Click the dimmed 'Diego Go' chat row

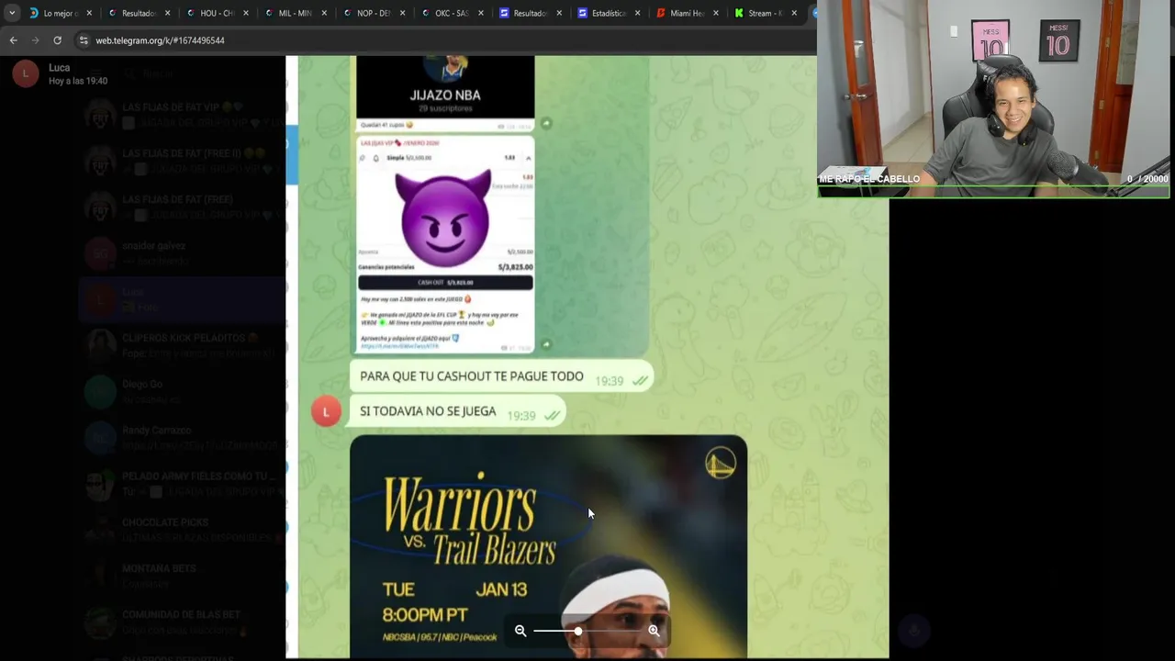click(184, 391)
